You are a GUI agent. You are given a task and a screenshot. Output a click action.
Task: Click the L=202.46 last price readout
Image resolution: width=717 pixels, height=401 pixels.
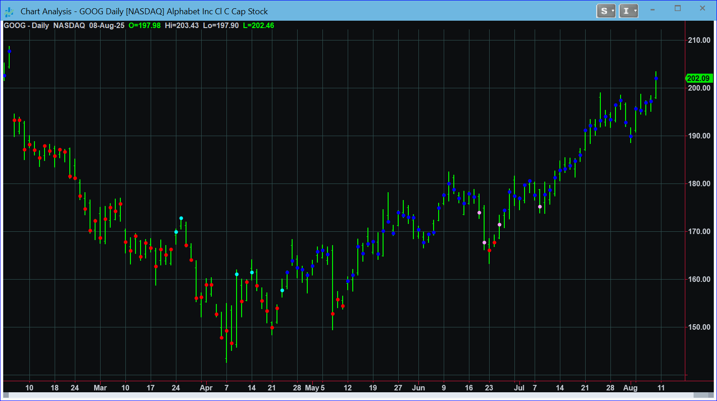[x=258, y=26]
